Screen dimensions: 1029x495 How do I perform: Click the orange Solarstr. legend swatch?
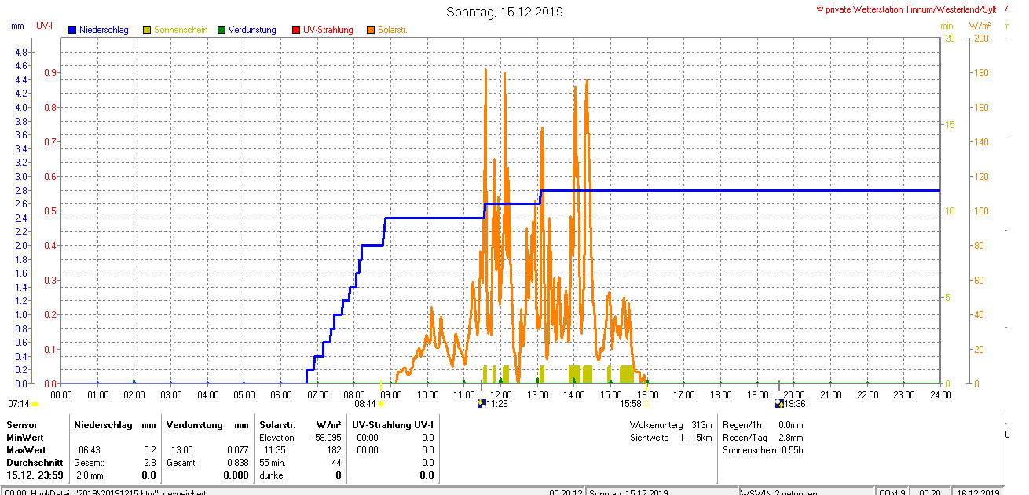371,30
